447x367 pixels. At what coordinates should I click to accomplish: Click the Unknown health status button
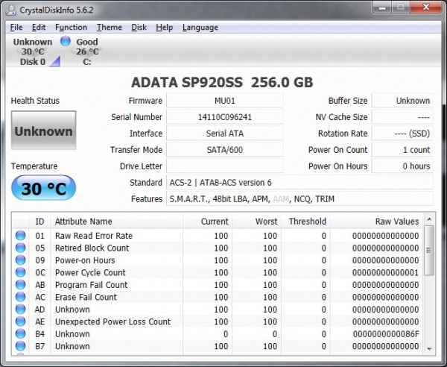[44, 131]
